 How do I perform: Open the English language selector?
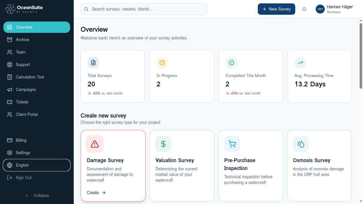(x=37, y=165)
